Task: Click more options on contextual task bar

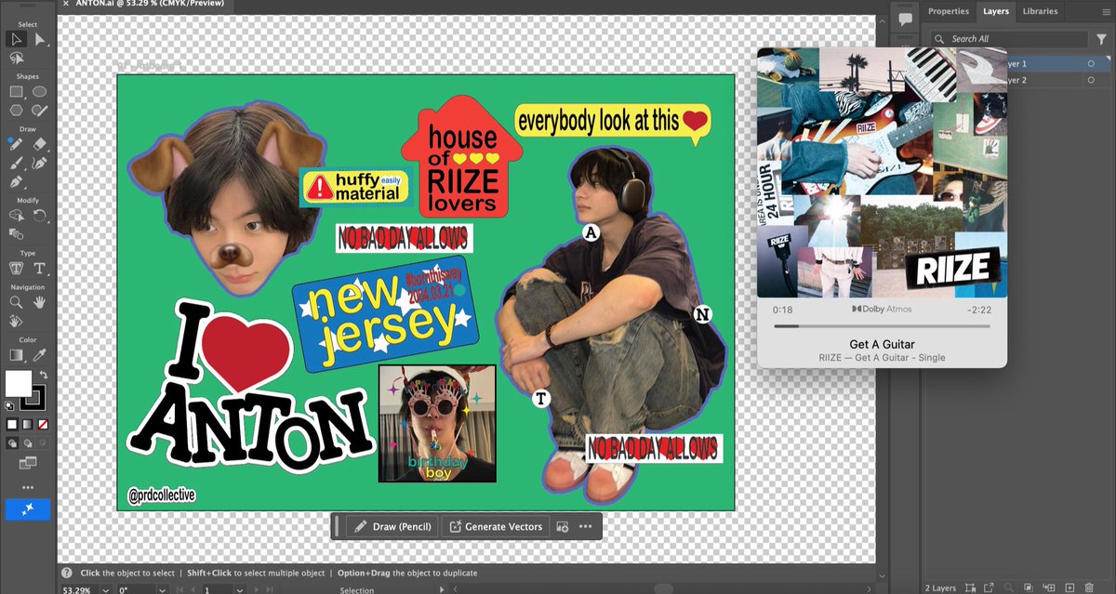Action: pyautogui.click(x=585, y=526)
